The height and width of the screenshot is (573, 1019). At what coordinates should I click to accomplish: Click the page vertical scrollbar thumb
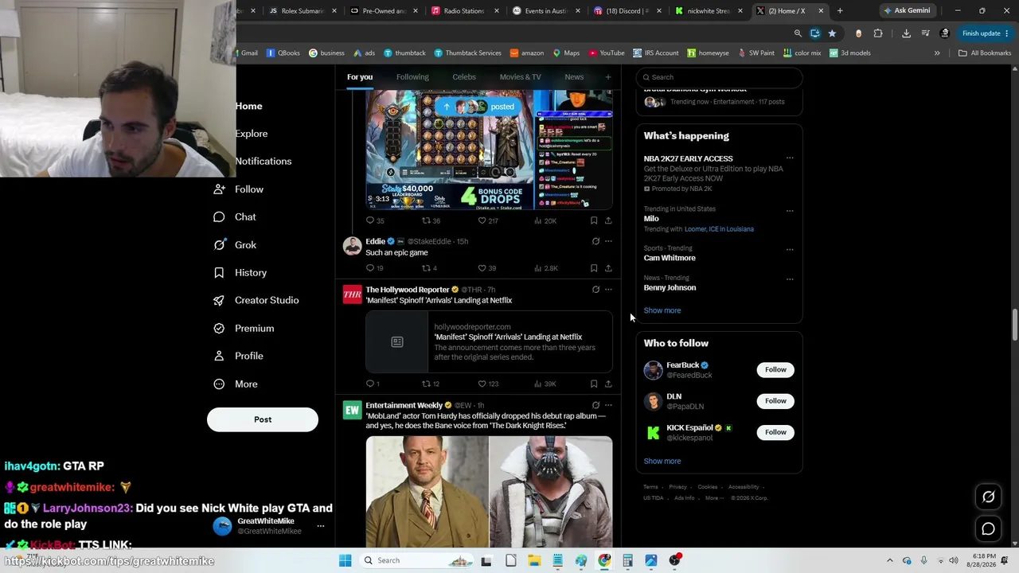click(x=1014, y=324)
